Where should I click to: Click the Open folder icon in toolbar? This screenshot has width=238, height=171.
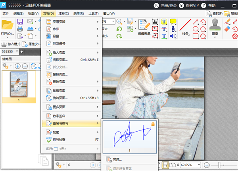[x=8, y=25]
